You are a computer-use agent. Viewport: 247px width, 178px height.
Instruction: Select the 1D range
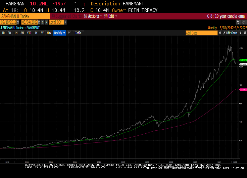pyautogui.click(x=3, y=33)
